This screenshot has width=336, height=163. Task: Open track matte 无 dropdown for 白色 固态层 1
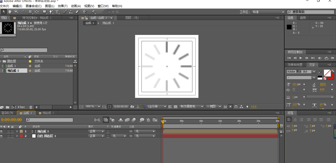tap(119, 136)
